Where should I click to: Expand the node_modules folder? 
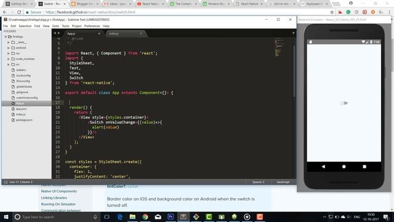point(9,59)
